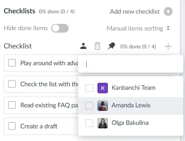Check off 'Play around with' item
Viewport: 185px width, 141px height.
click(12, 63)
